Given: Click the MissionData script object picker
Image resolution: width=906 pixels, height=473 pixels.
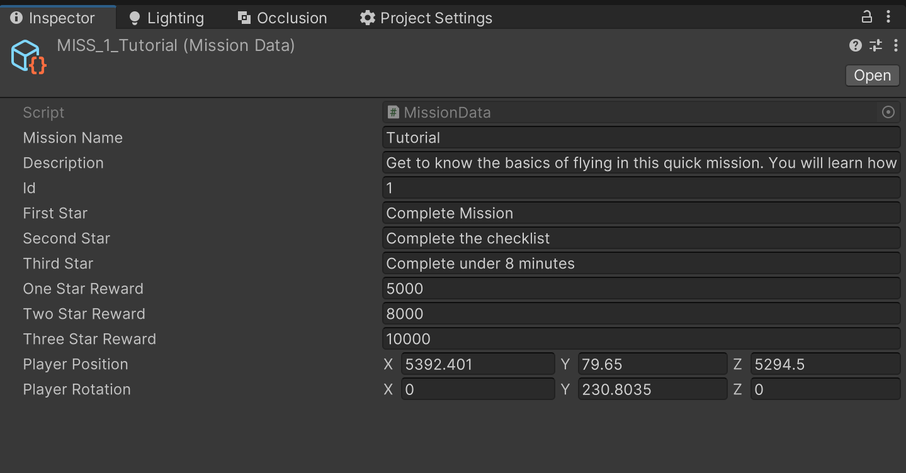Looking at the screenshot, I should (x=888, y=113).
